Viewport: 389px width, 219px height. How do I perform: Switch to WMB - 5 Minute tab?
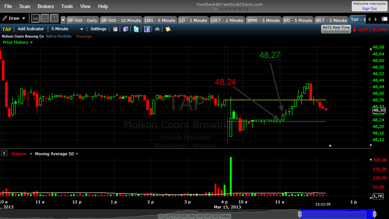point(263,20)
